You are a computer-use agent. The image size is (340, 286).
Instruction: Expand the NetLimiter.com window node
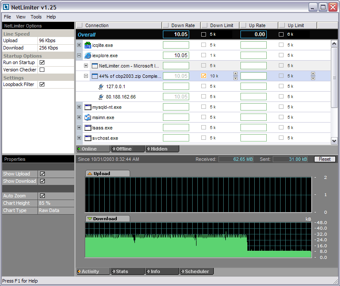click(x=86, y=65)
